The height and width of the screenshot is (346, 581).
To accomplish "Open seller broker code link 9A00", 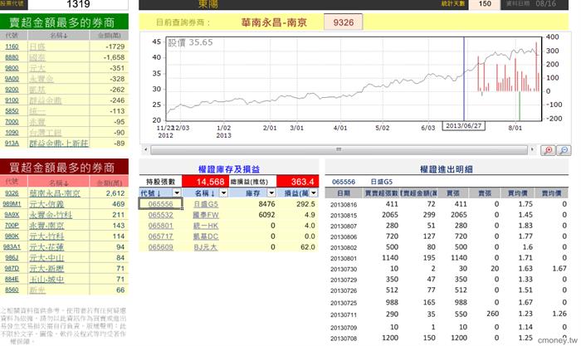I will point(12,79).
